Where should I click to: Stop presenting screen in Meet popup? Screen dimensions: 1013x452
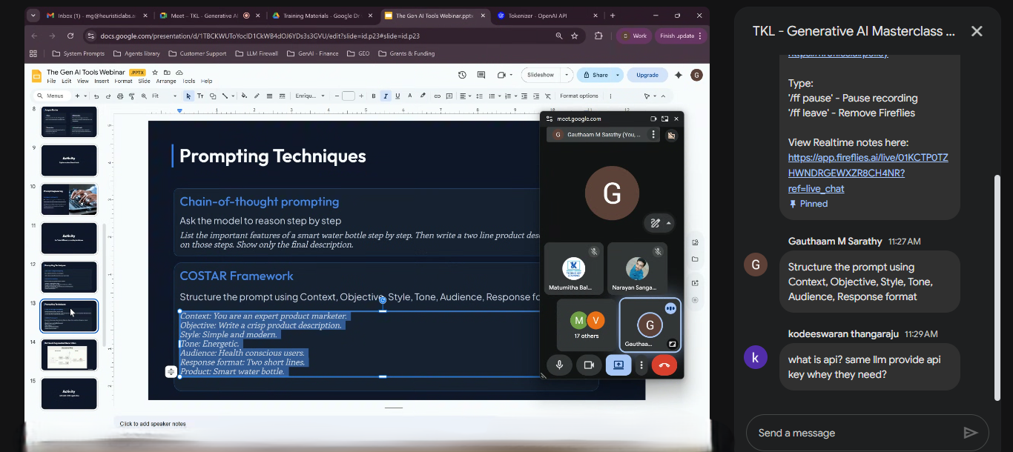618,365
